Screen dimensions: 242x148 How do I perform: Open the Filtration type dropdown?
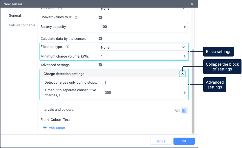(143, 47)
